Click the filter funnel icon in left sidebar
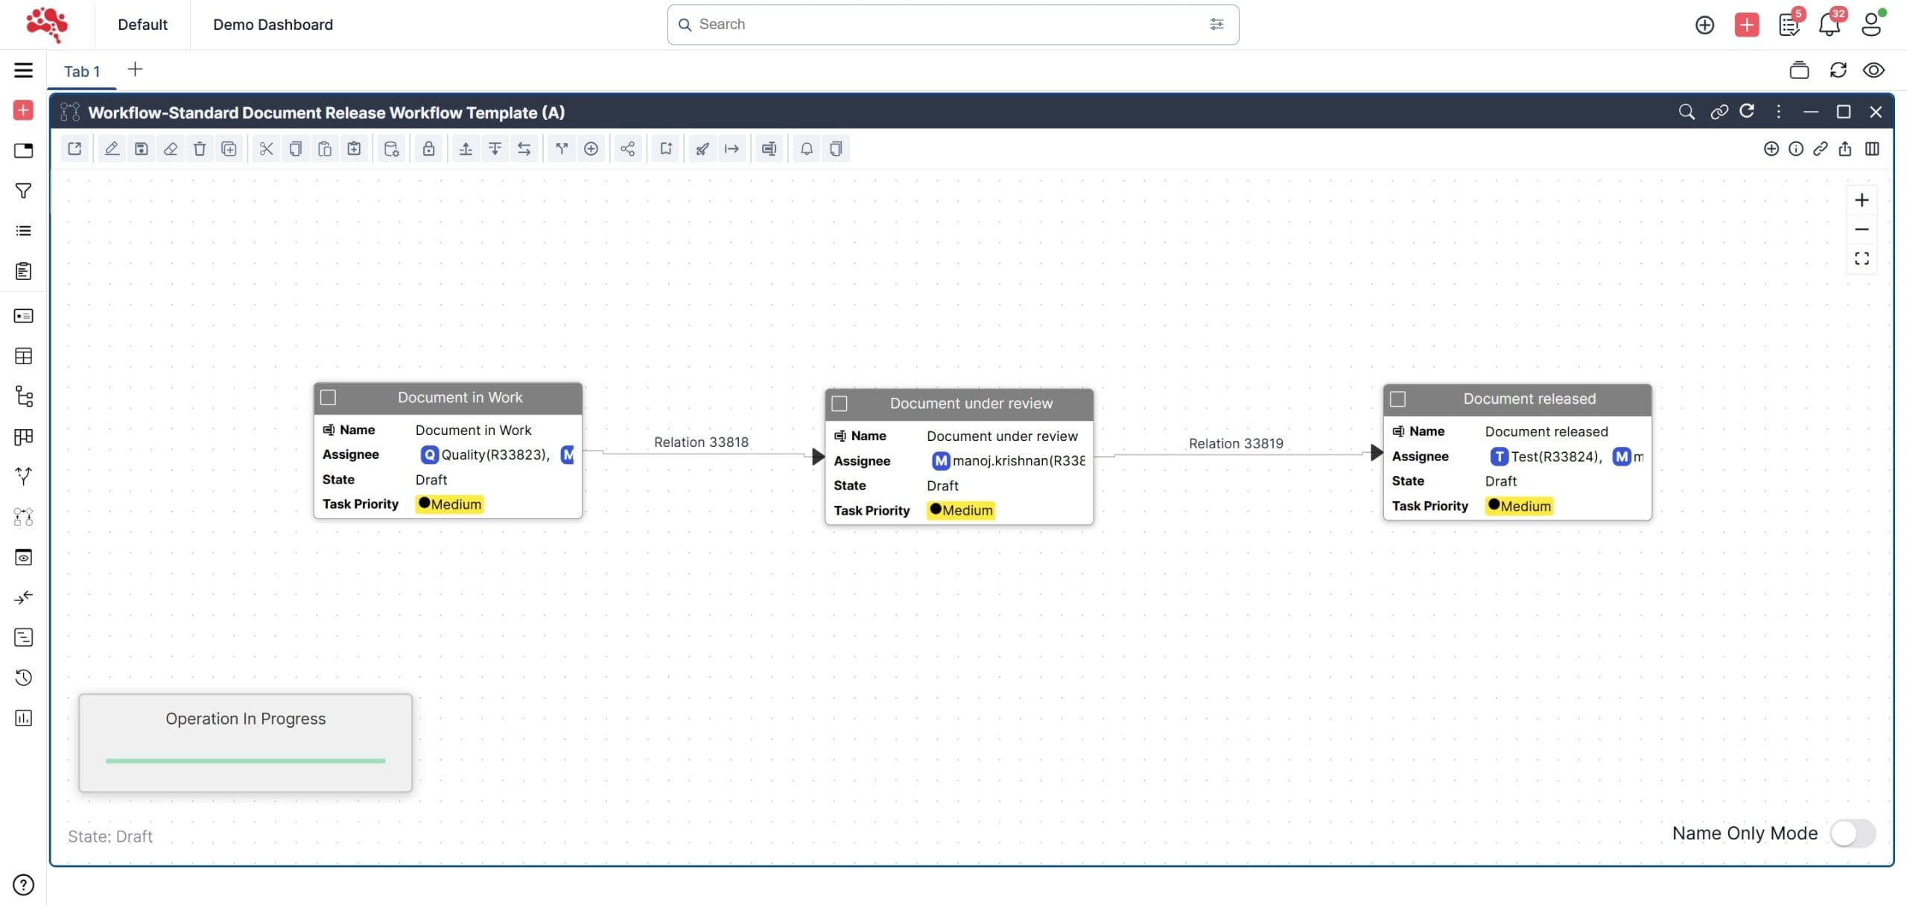The width and height of the screenshot is (1907, 905). pos(23,191)
